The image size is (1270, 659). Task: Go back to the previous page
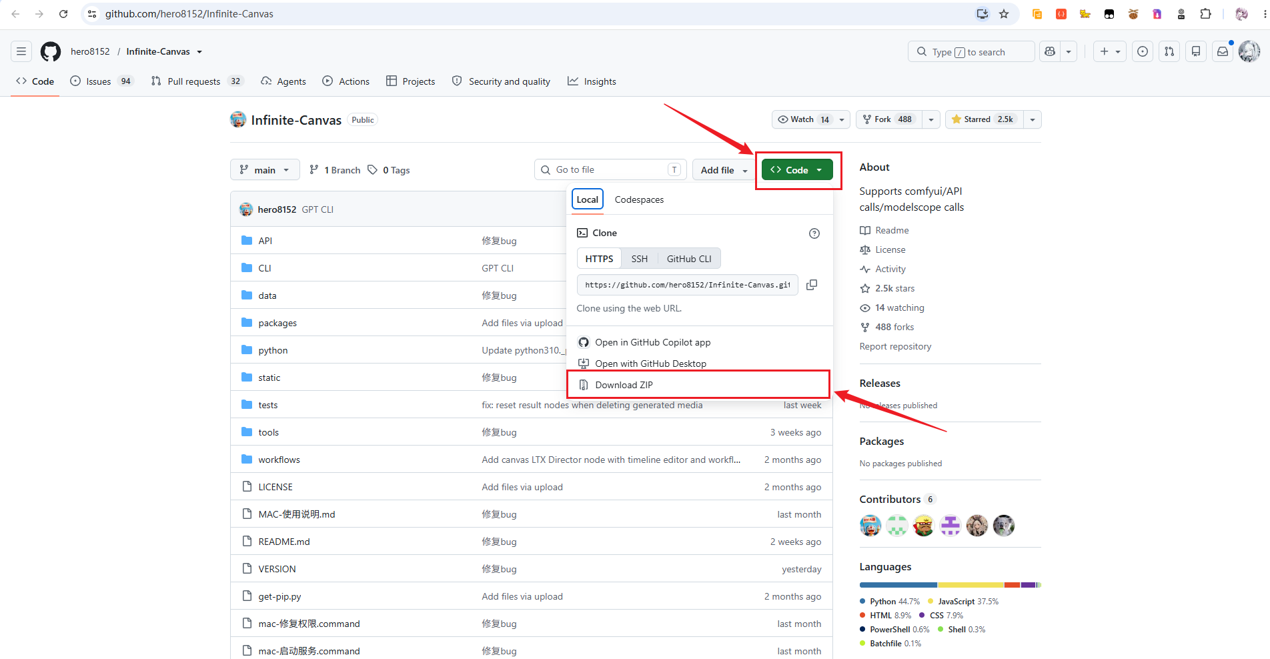coord(15,14)
